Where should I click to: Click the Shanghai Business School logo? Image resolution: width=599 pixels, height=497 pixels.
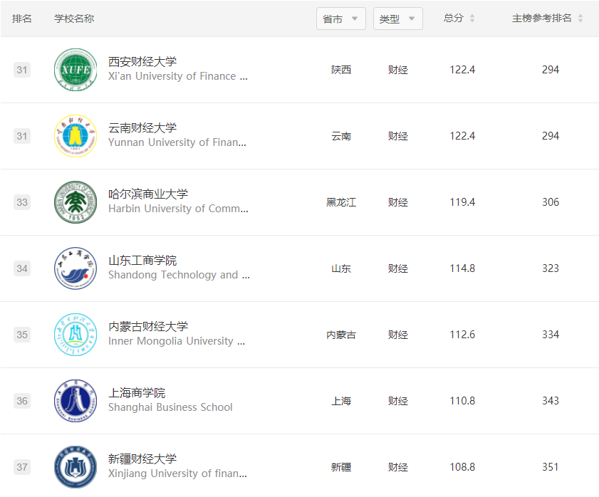[x=75, y=401]
